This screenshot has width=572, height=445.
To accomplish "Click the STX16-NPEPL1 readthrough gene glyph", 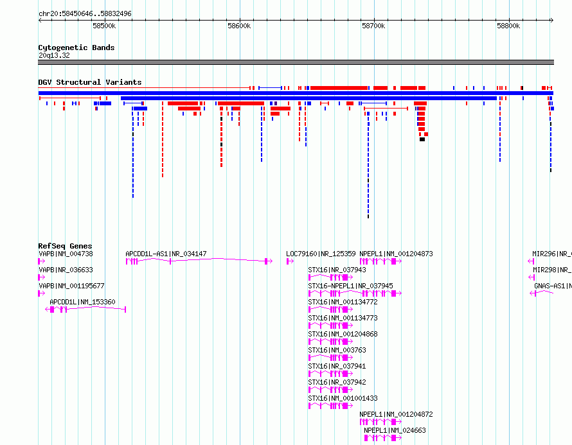I will click(x=355, y=293).
